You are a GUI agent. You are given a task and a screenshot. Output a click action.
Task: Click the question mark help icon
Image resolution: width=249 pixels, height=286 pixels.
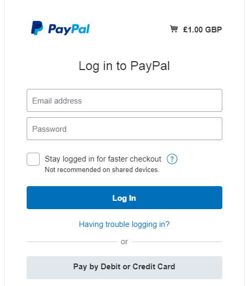[172, 159]
